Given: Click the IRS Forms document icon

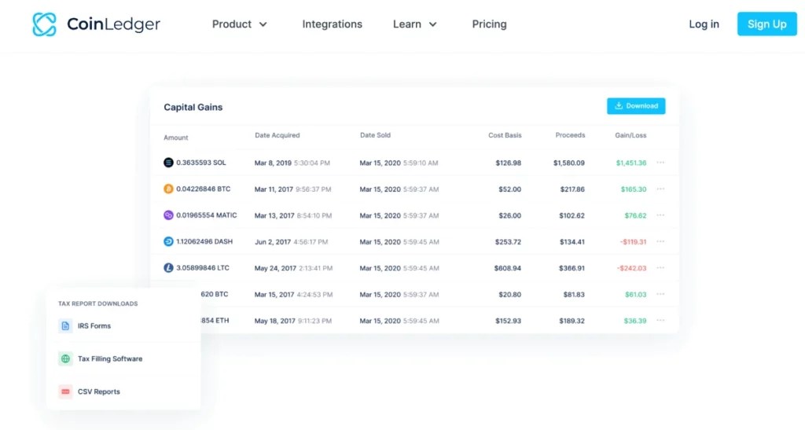Looking at the screenshot, I should point(65,325).
